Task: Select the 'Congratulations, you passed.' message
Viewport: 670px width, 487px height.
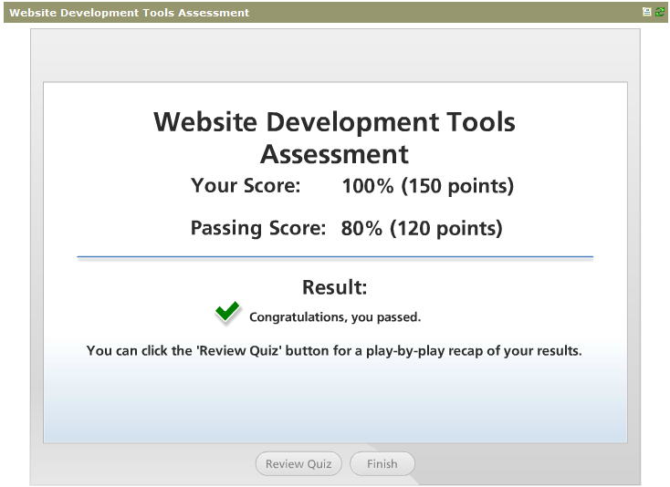Action: coord(335,317)
